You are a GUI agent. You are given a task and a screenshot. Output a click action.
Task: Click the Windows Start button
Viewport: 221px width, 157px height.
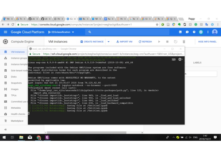[4, 137]
